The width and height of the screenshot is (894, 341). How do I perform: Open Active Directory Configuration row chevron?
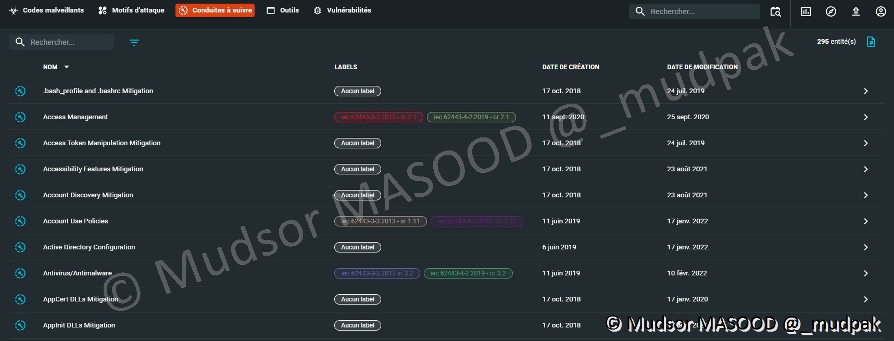tap(865, 247)
